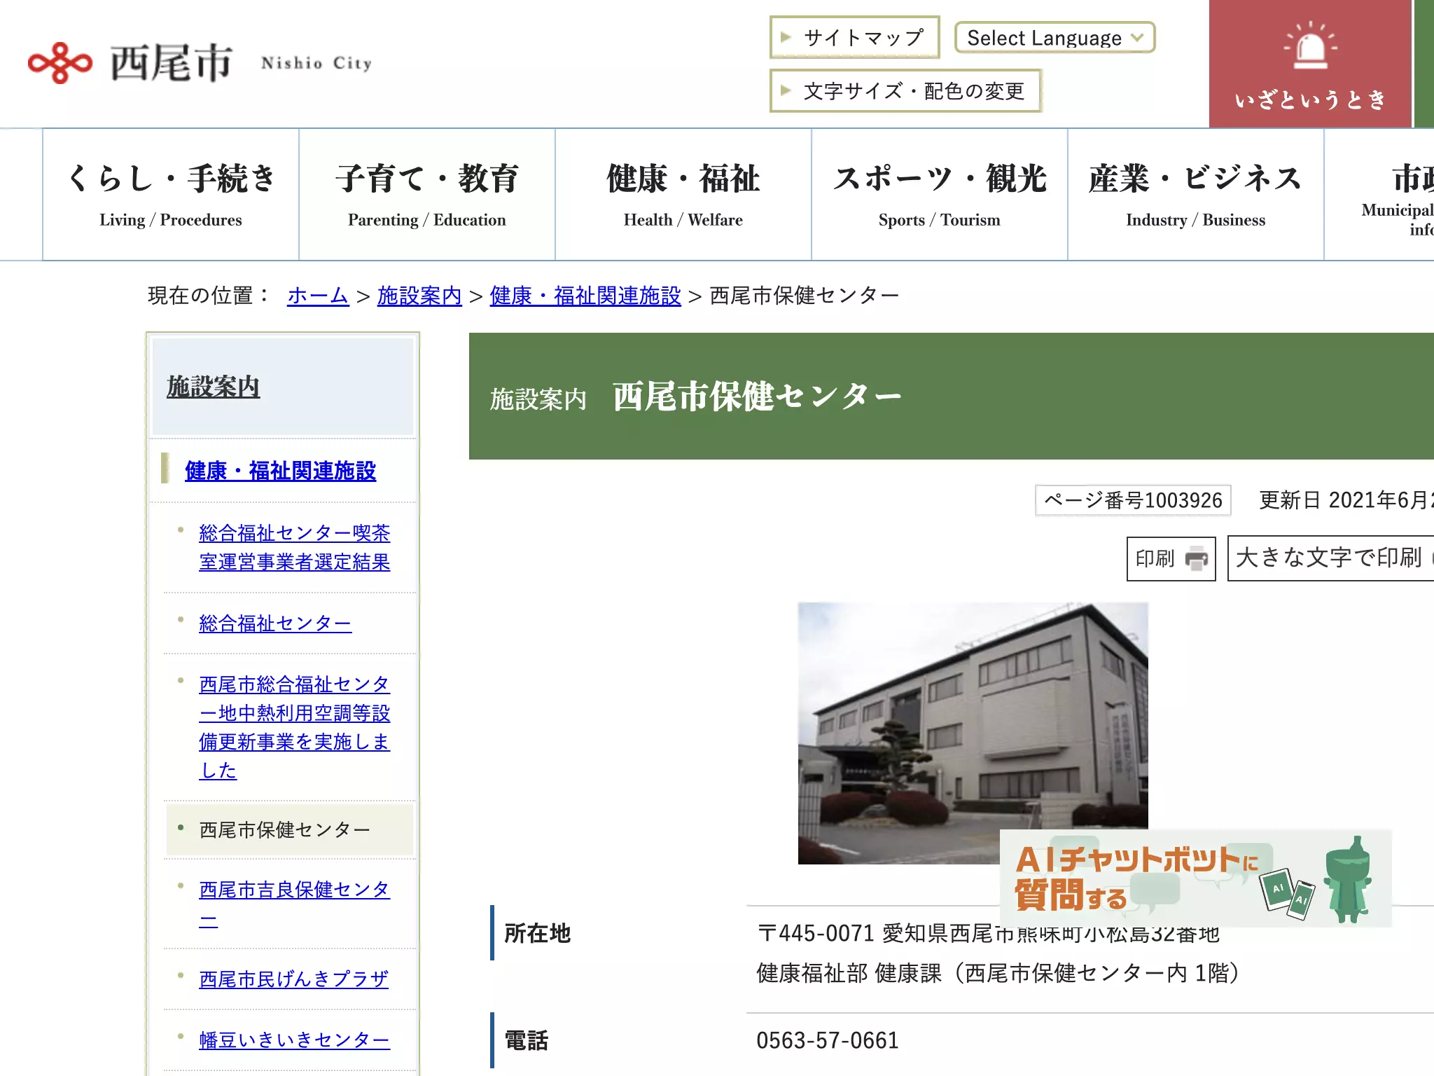Open 健康・福祉 Health / Welfare menu

coord(683,194)
